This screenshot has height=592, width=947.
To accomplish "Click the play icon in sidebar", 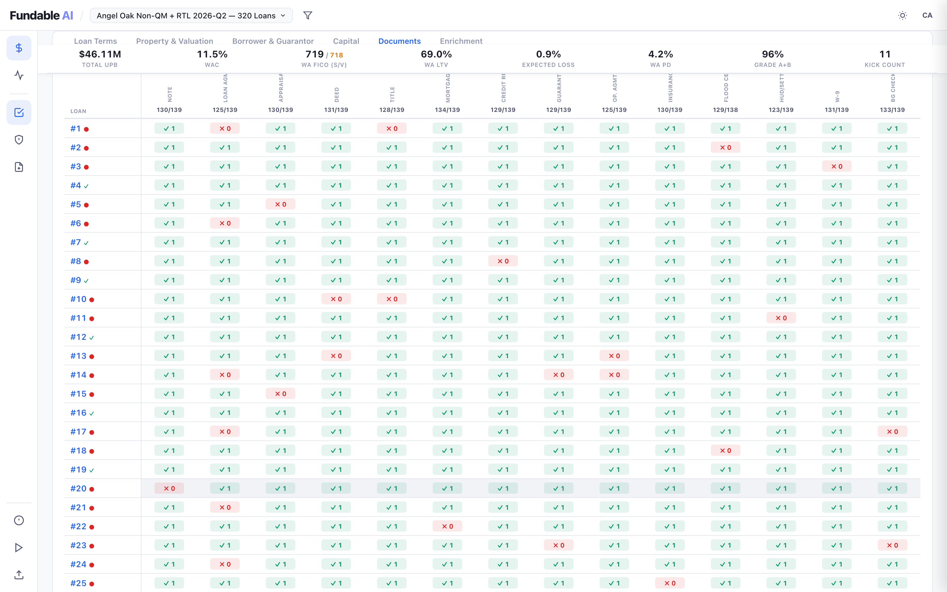I will pos(19,548).
